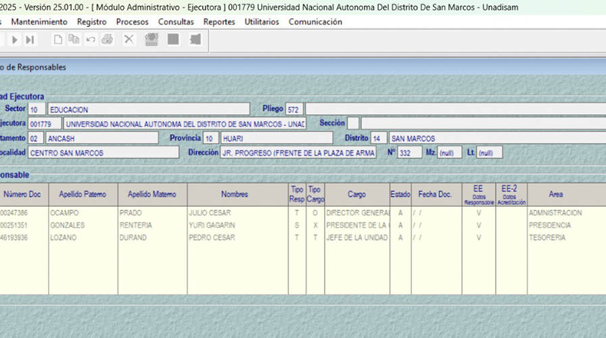
Task: Click the Distrito code field 14
Action: pos(379,139)
